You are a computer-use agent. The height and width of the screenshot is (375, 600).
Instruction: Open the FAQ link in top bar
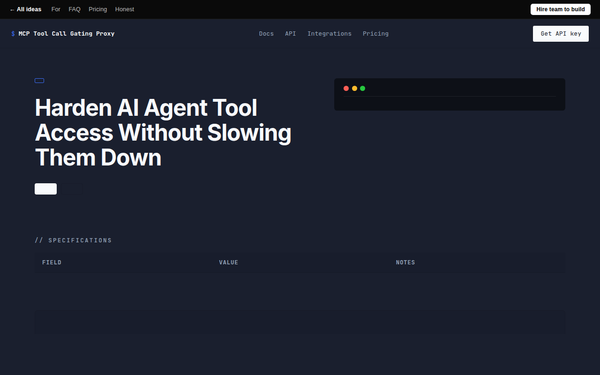(75, 9)
